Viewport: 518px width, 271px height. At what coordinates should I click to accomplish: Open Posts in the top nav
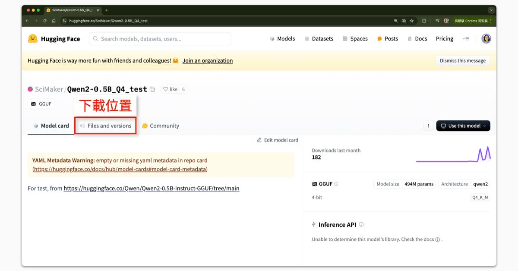click(x=387, y=39)
